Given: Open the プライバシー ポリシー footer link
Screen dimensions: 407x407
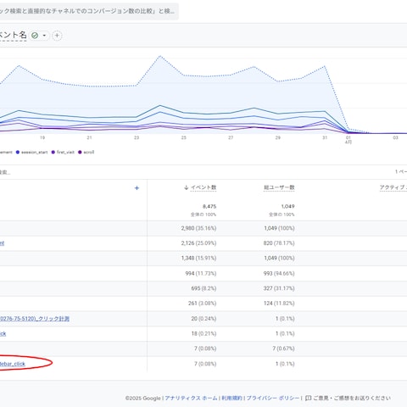Looking at the screenshot, I should tap(273, 398).
